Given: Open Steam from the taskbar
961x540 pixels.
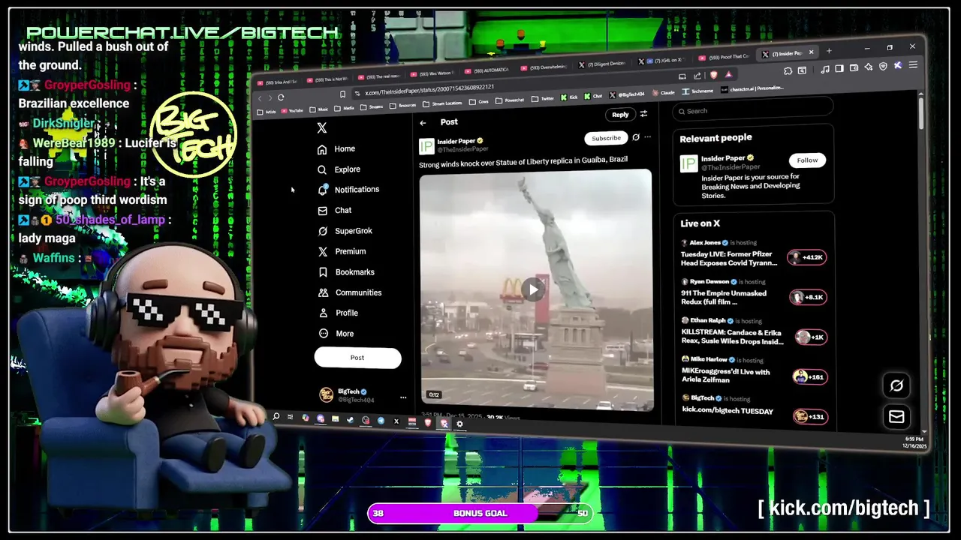Looking at the screenshot, I should coord(350,420).
